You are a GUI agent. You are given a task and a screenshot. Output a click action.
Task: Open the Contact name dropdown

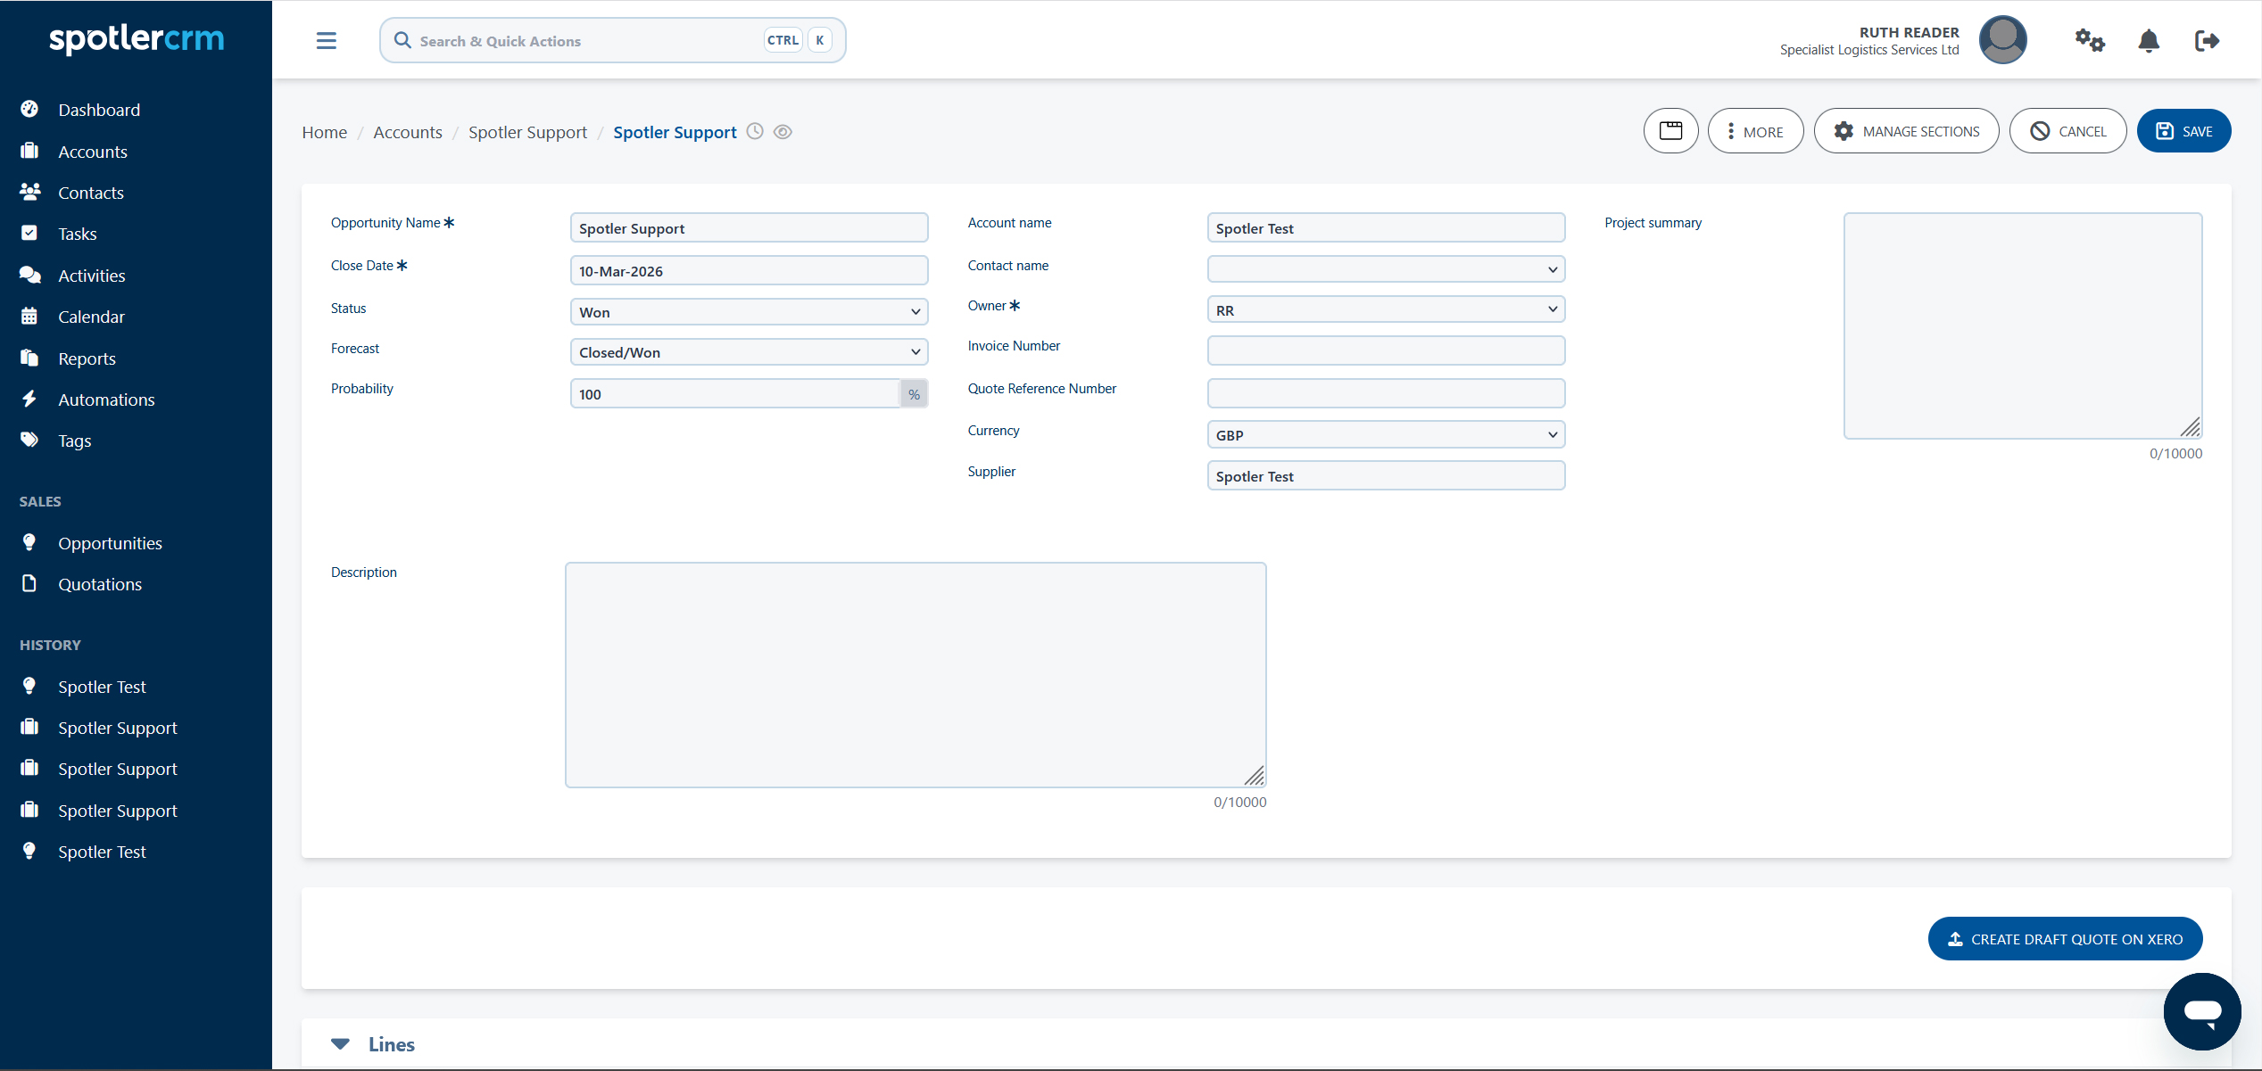coord(1386,269)
